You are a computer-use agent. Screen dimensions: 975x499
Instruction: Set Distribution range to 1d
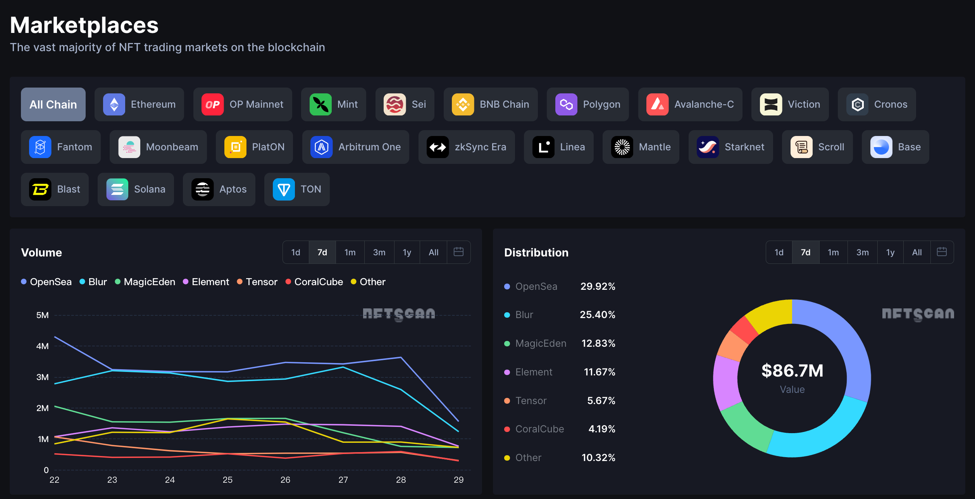click(779, 252)
